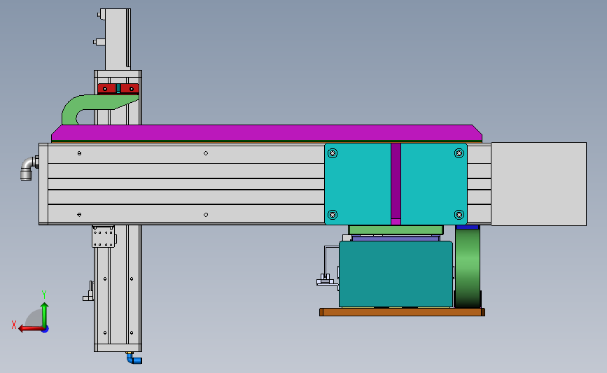This screenshot has width=607, height=373.
Task: Select the right half of cyan carriage plate
Action: [434, 184]
